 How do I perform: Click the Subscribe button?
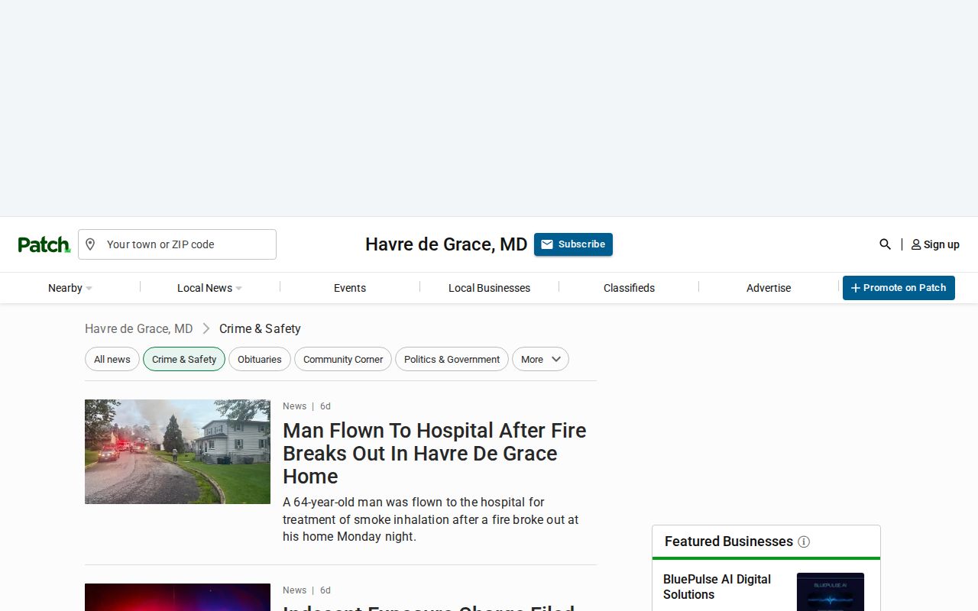point(573,244)
